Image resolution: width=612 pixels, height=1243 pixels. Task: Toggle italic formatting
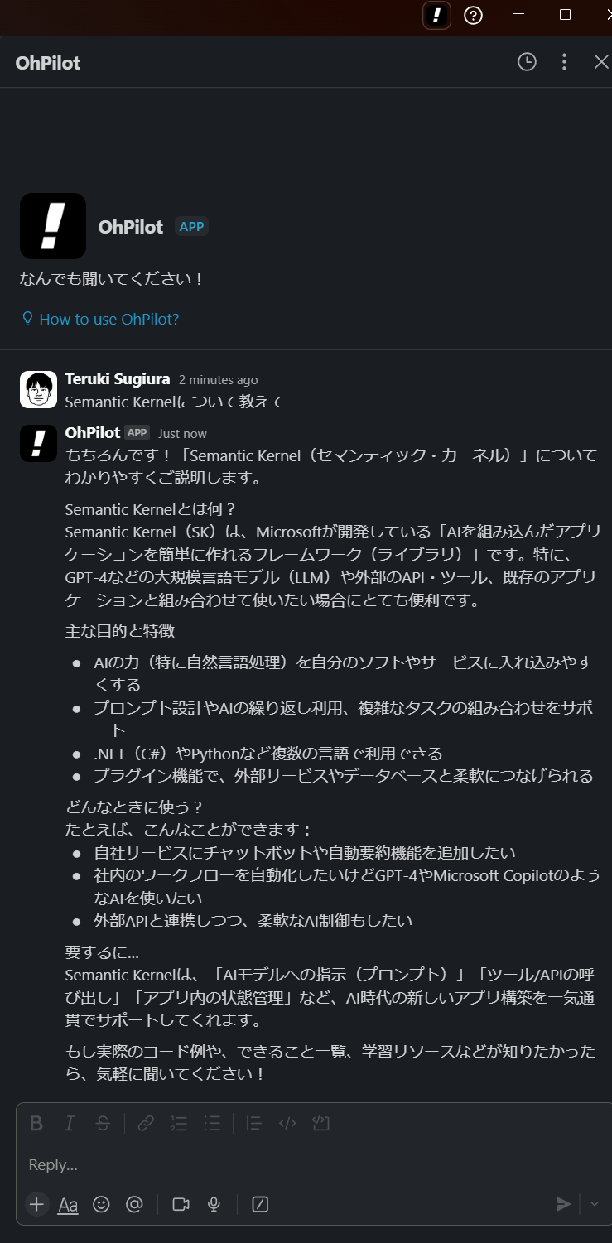coord(70,1123)
